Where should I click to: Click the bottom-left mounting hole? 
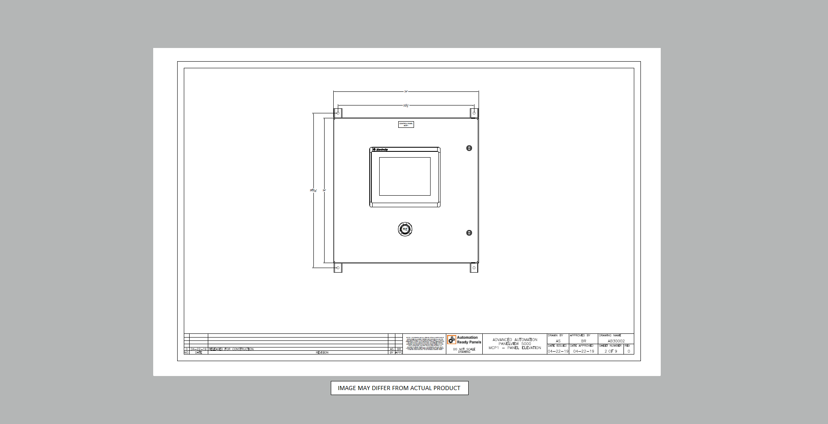338,268
